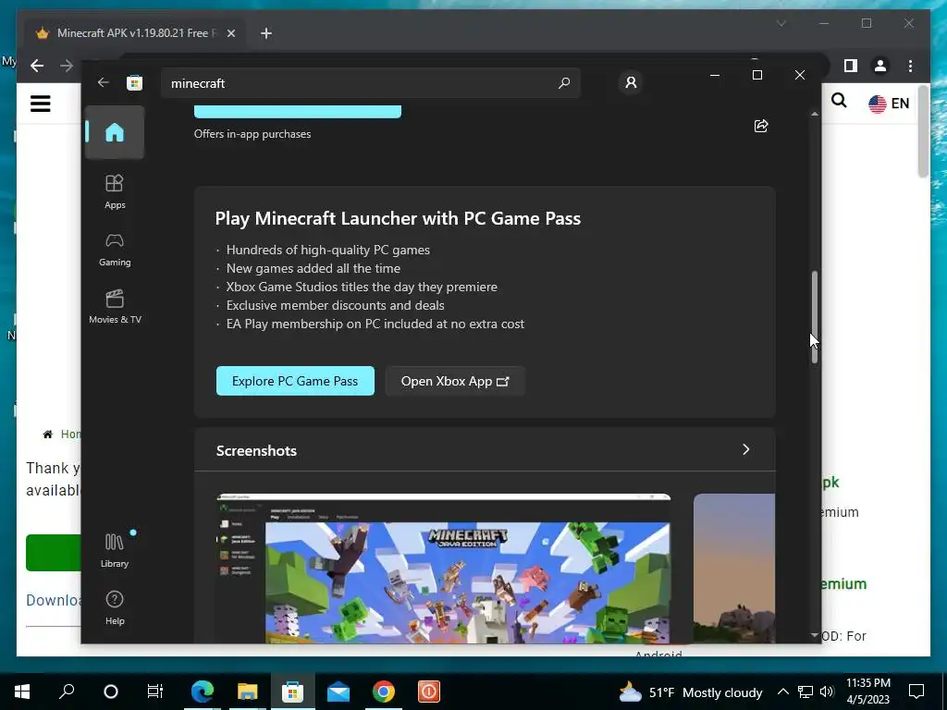Open the notification center icon

coord(916,692)
